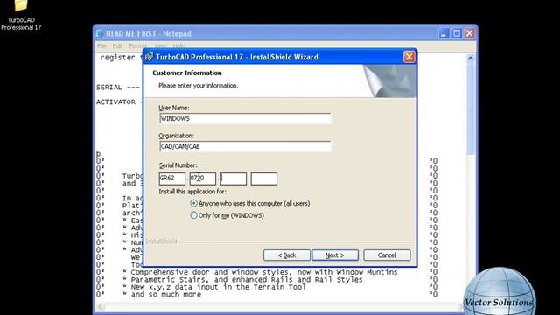560x315 pixels.
Task: Click the InstallShield Wizard title bar icon
Action: coord(150,57)
